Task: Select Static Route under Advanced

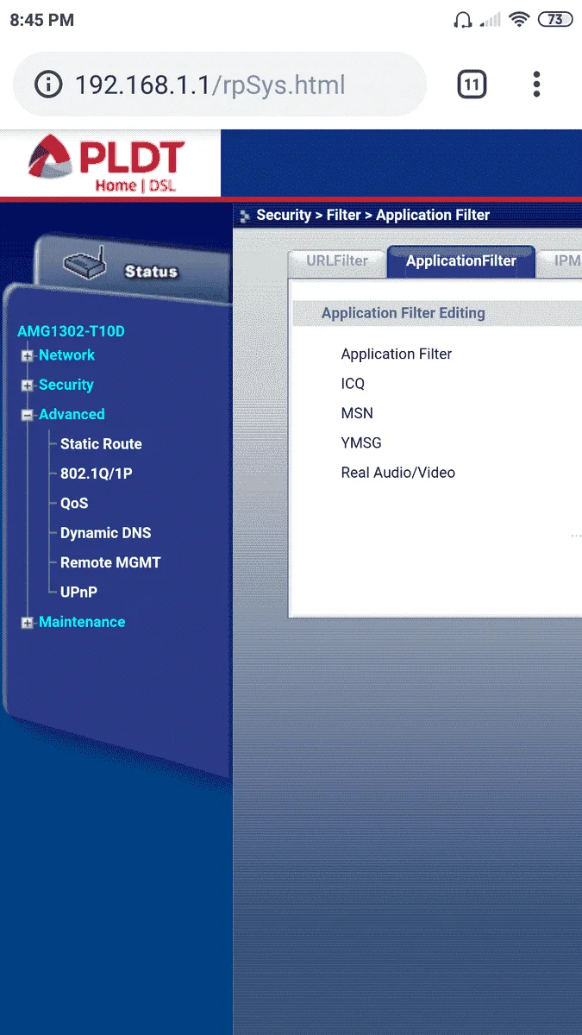Action: coord(101,444)
